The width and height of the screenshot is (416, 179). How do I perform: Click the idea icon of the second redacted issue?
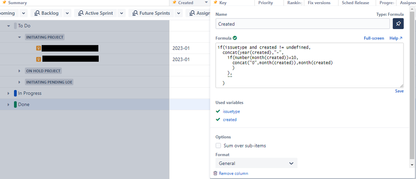[x=38, y=59]
